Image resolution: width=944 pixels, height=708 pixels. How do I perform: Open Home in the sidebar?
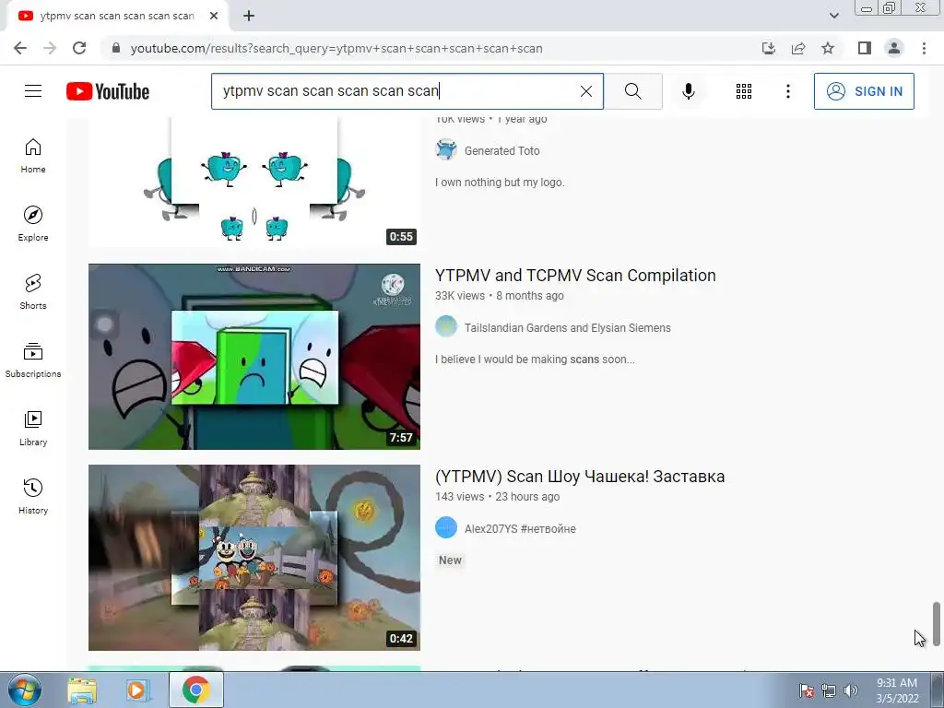point(33,156)
